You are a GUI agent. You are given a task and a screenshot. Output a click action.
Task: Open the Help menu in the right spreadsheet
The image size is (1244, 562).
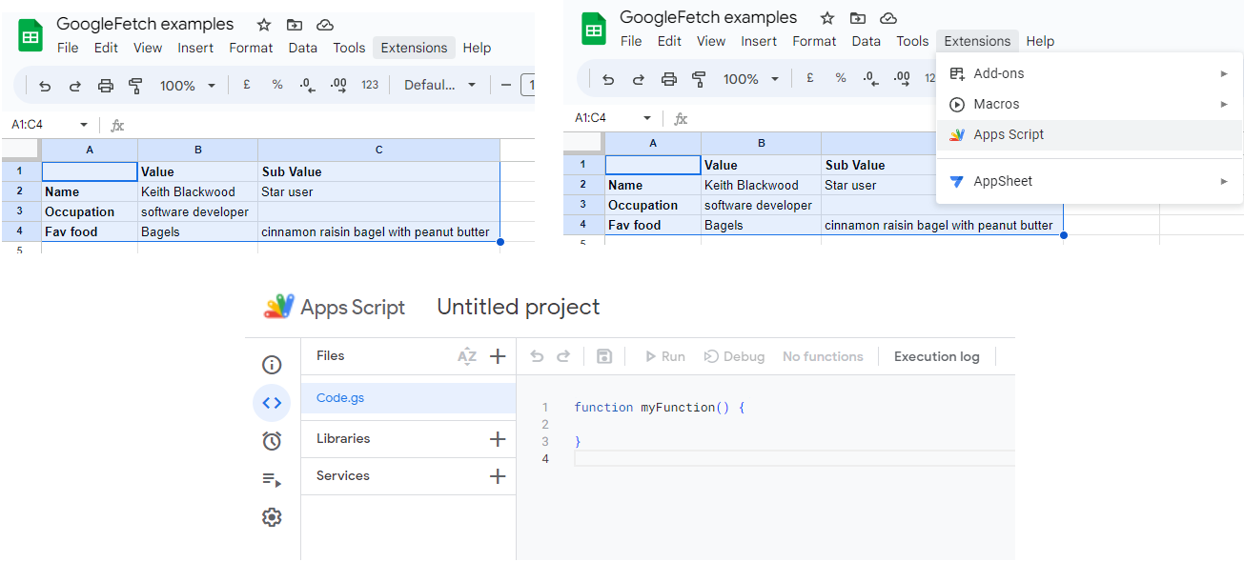tap(1040, 41)
